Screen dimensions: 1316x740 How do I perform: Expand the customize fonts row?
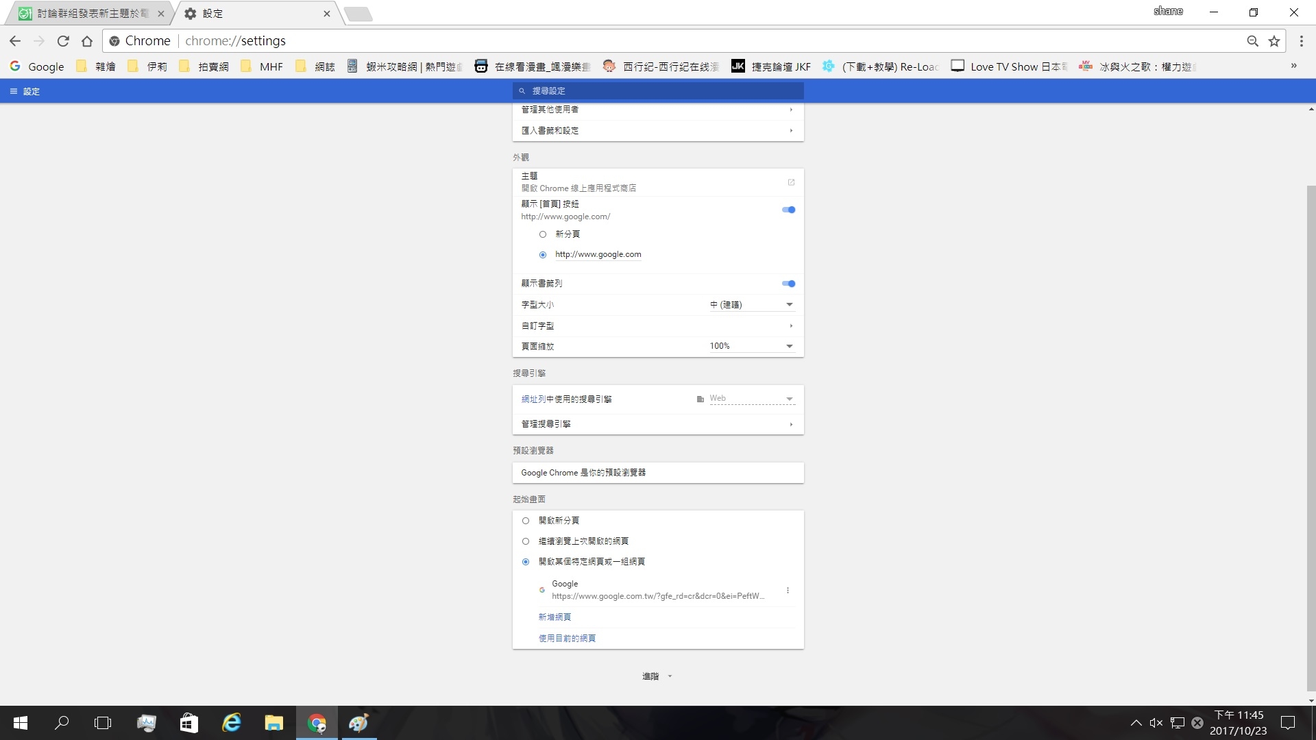tap(658, 326)
